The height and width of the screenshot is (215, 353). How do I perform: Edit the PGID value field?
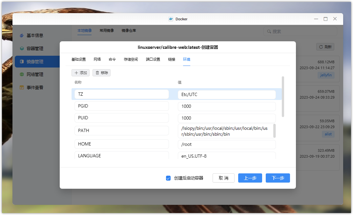(227, 107)
